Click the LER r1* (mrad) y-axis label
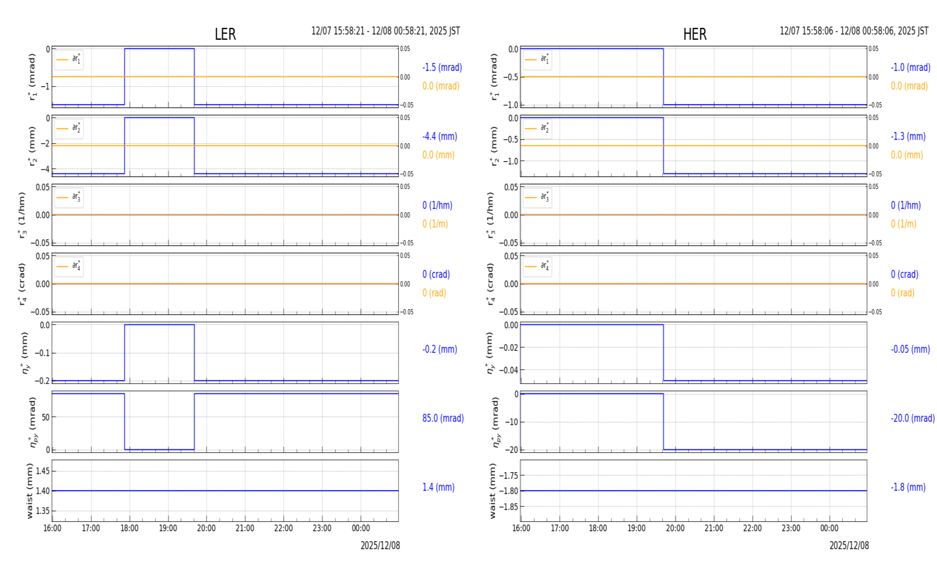 (x=31, y=77)
